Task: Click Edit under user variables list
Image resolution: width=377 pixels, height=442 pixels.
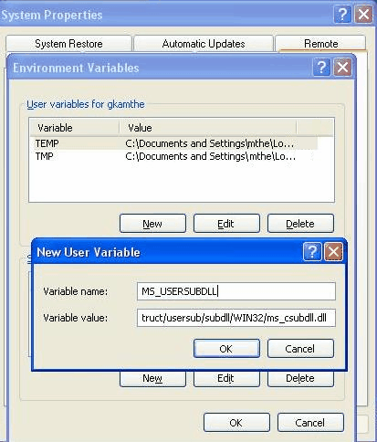Action: pos(226,224)
